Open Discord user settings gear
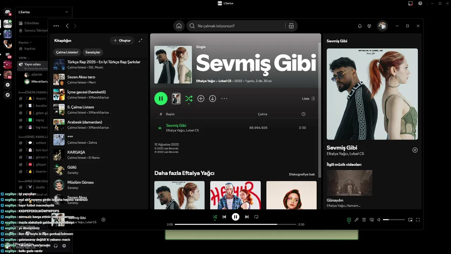Viewport: 451px width, 254px height. tap(64, 246)
